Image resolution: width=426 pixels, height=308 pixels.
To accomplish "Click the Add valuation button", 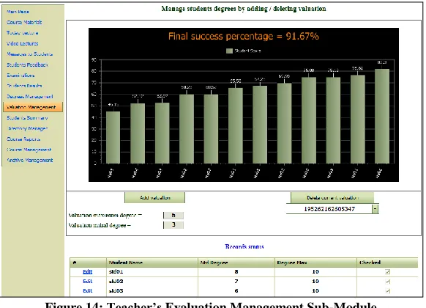I will point(155,198).
